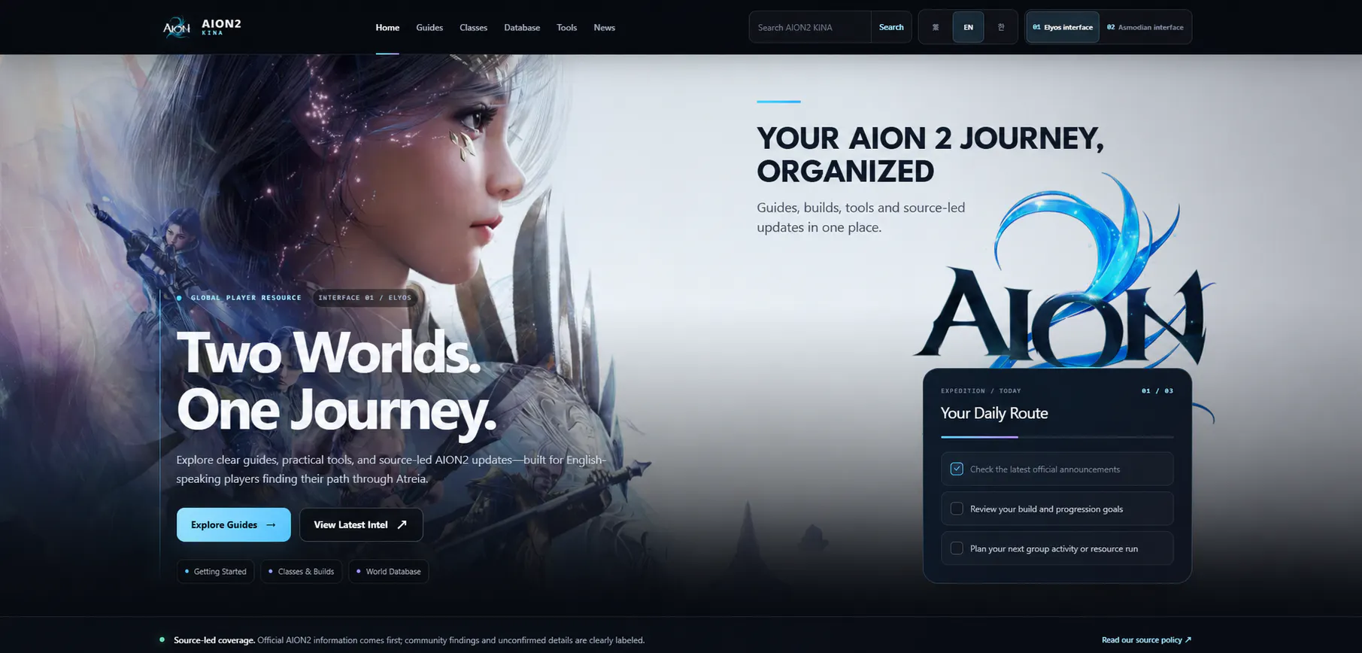
Task: Go to the Classes nav item
Action: click(x=473, y=28)
